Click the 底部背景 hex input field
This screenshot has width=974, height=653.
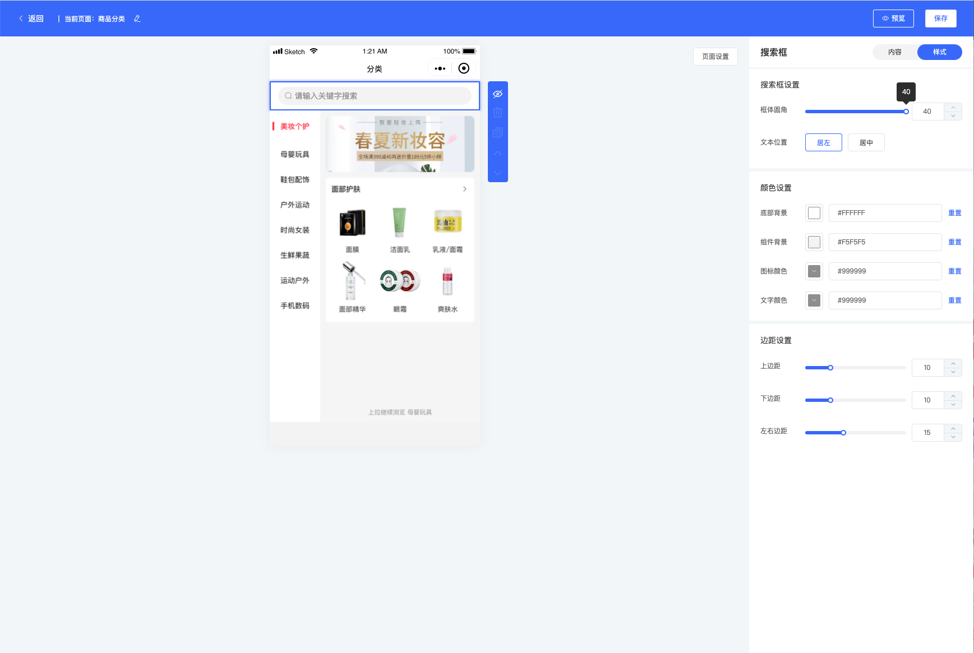point(885,213)
